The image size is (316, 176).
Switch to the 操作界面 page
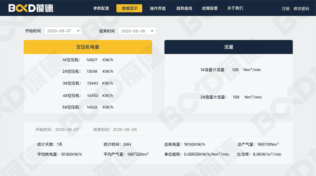[157, 8]
